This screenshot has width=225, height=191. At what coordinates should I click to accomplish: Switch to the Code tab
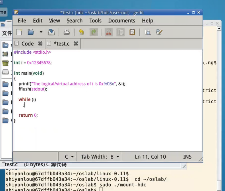[x=28, y=43]
